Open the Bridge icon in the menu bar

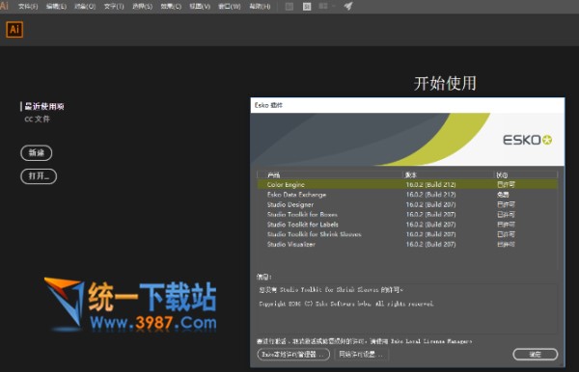tap(289, 7)
